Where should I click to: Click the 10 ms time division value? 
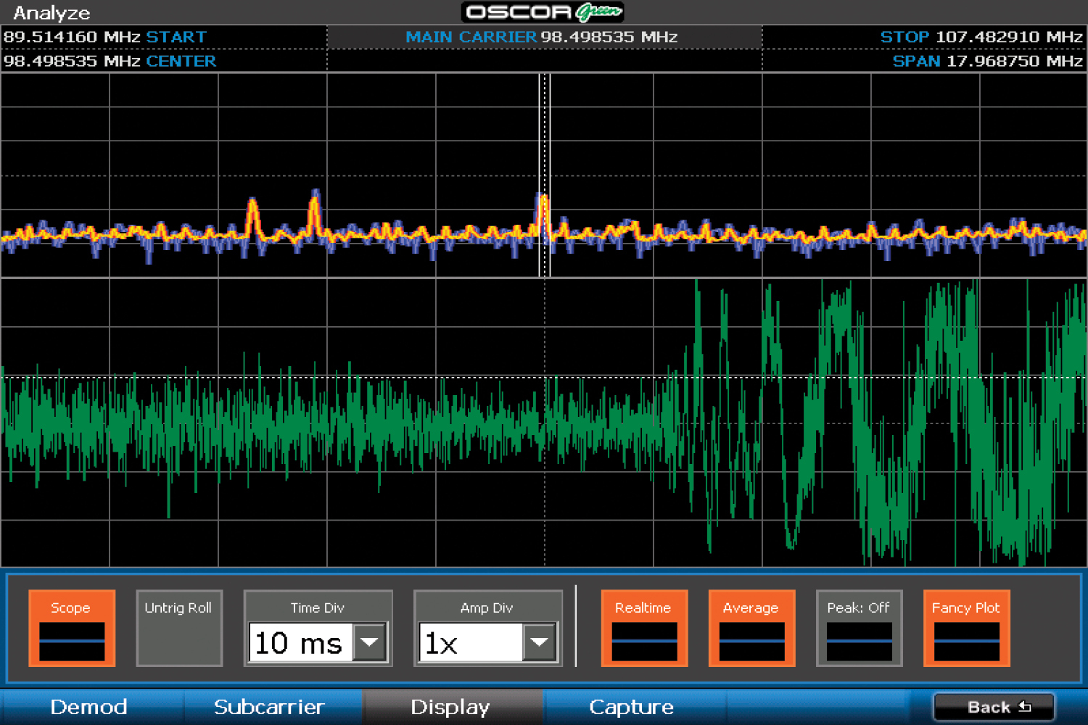300,643
